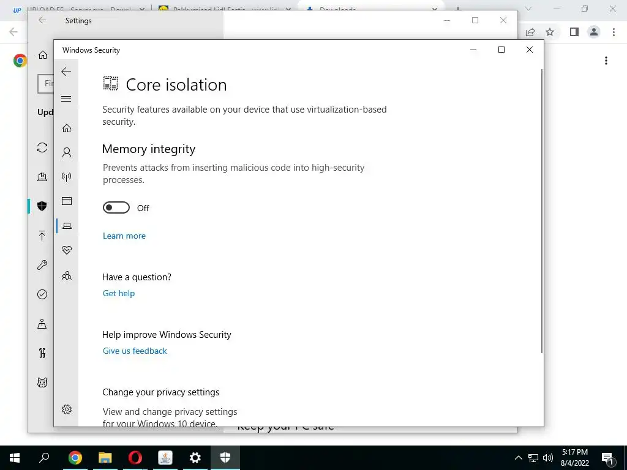This screenshot has height=470, width=627.
Task: Go back in Settings window
Action: pos(42,20)
